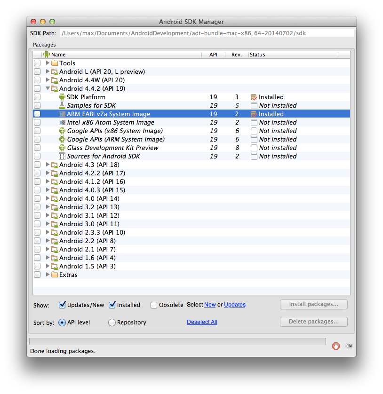This screenshot has height=394, width=383.
Task: Select the Google APIs (x86 System Image) row
Action: tap(191, 131)
